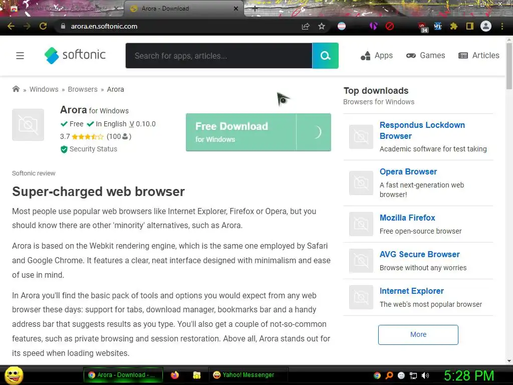The image size is (513, 385).
Task: Open the Games section in Softonic header
Action: [425, 56]
